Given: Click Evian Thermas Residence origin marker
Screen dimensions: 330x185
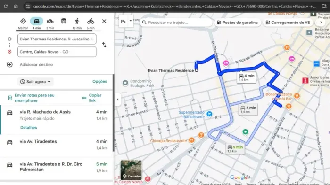Looking at the screenshot, I should 197,70.
